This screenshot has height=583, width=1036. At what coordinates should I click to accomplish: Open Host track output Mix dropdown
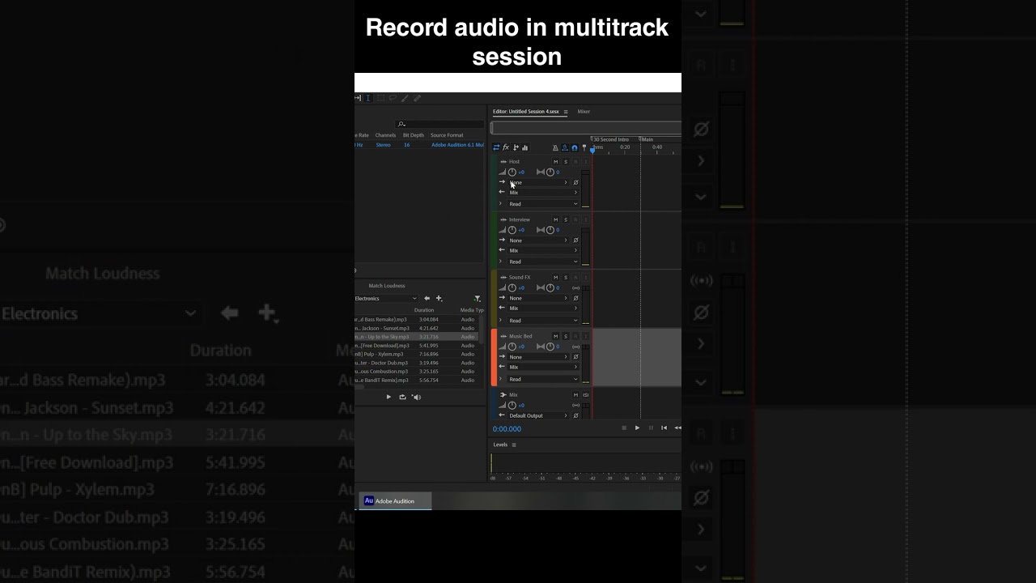(543, 193)
